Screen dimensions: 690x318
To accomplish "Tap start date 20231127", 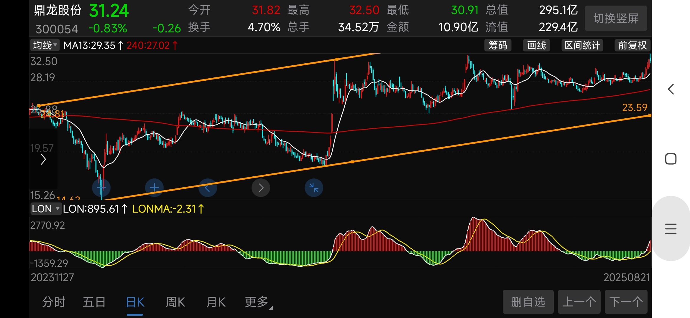I will tap(52, 277).
